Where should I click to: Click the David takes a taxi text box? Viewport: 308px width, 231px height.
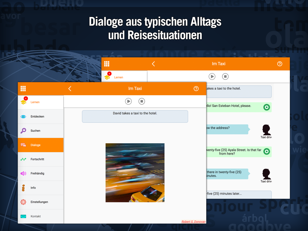[135, 116]
